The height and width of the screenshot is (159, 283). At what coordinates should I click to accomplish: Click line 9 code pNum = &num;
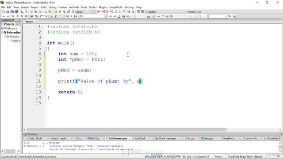tap(75, 70)
